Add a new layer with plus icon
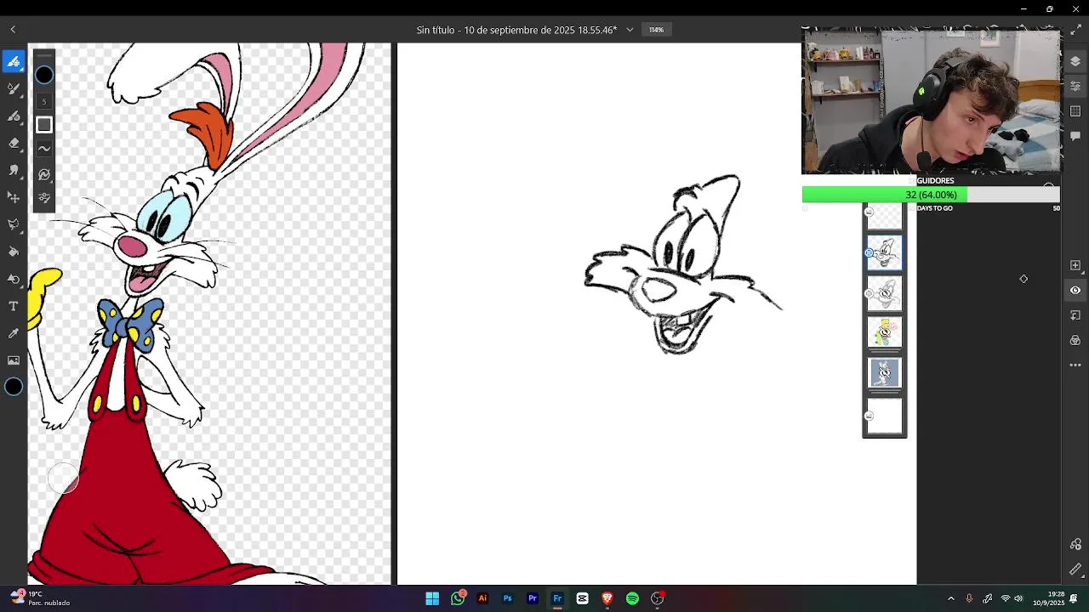1089x612 pixels. click(1075, 265)
